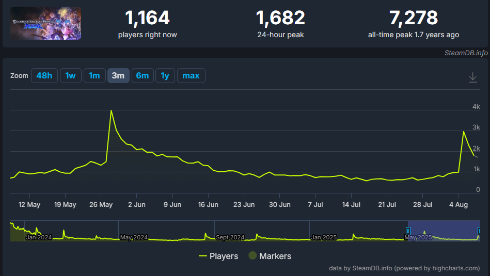Click the 4k y-axis label

(476, 106)
